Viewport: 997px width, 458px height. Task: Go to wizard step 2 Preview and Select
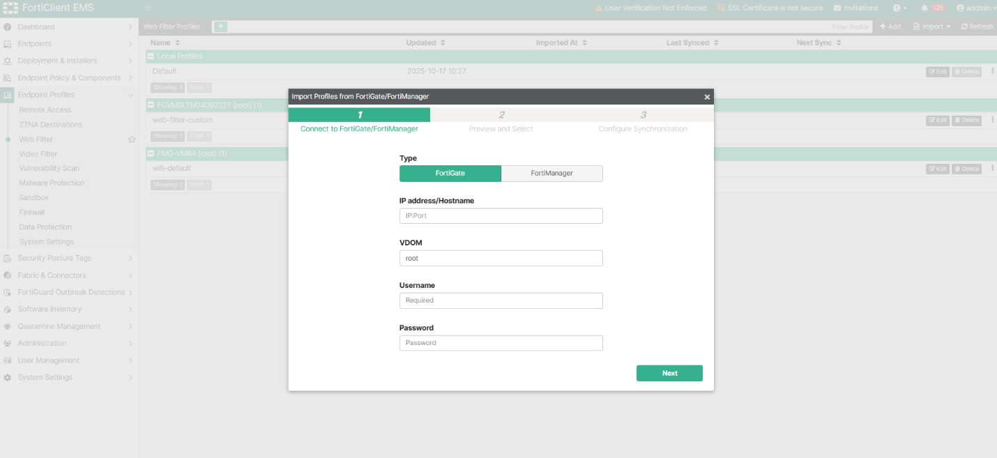[501, 121]
